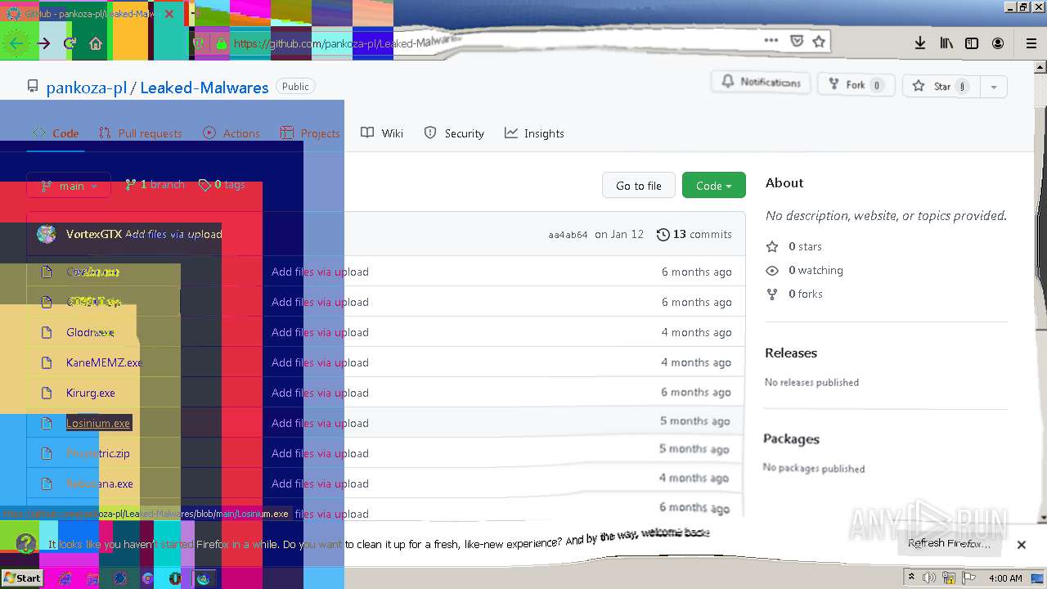Switch to the Actions tab
Screen dimensions: 1047x589
tap(231, 133)
